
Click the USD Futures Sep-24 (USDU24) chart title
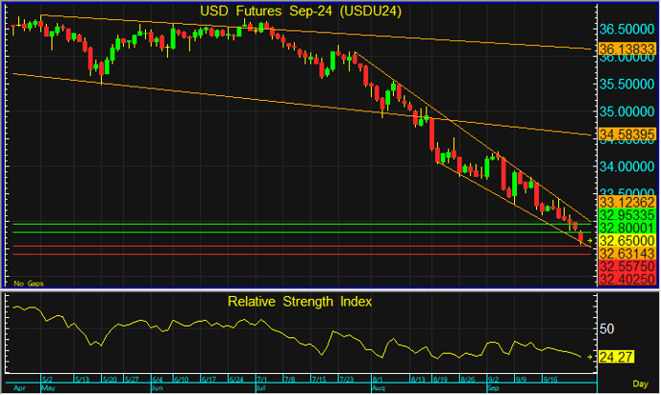(301, 11)
